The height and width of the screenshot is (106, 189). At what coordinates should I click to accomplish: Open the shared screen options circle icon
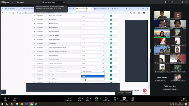(x=64, y=2)
